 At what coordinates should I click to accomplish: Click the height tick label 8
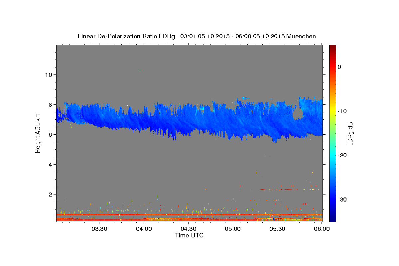(x=51, y=104)
